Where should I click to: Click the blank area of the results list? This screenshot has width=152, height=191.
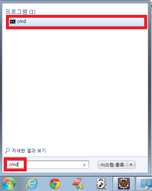click(75, 86)
